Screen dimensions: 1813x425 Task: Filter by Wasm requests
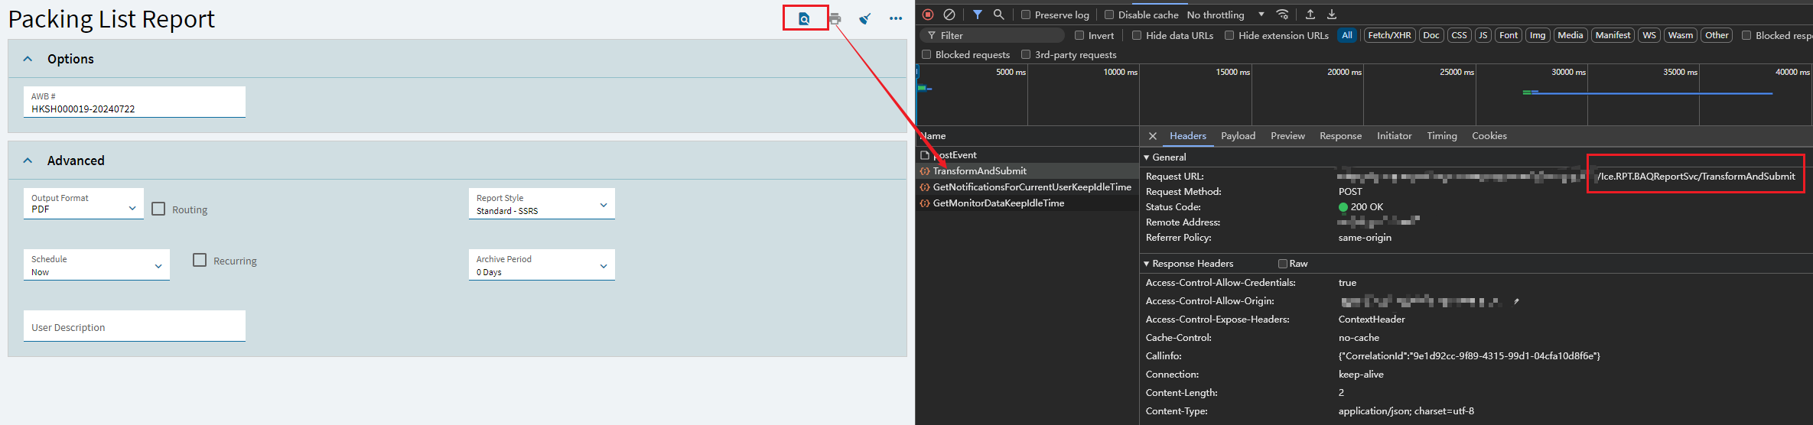click(x=1680, y=35)
